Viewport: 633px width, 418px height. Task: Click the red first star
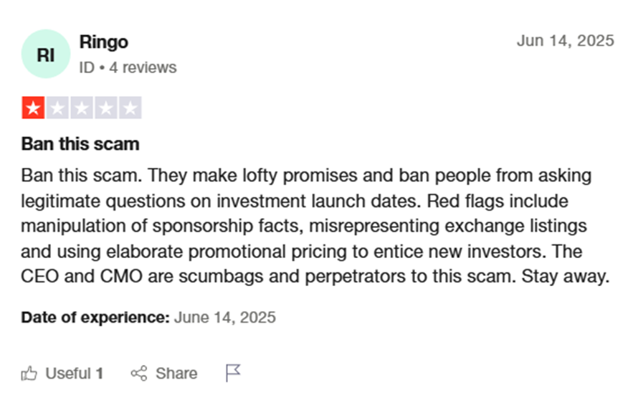33,108
